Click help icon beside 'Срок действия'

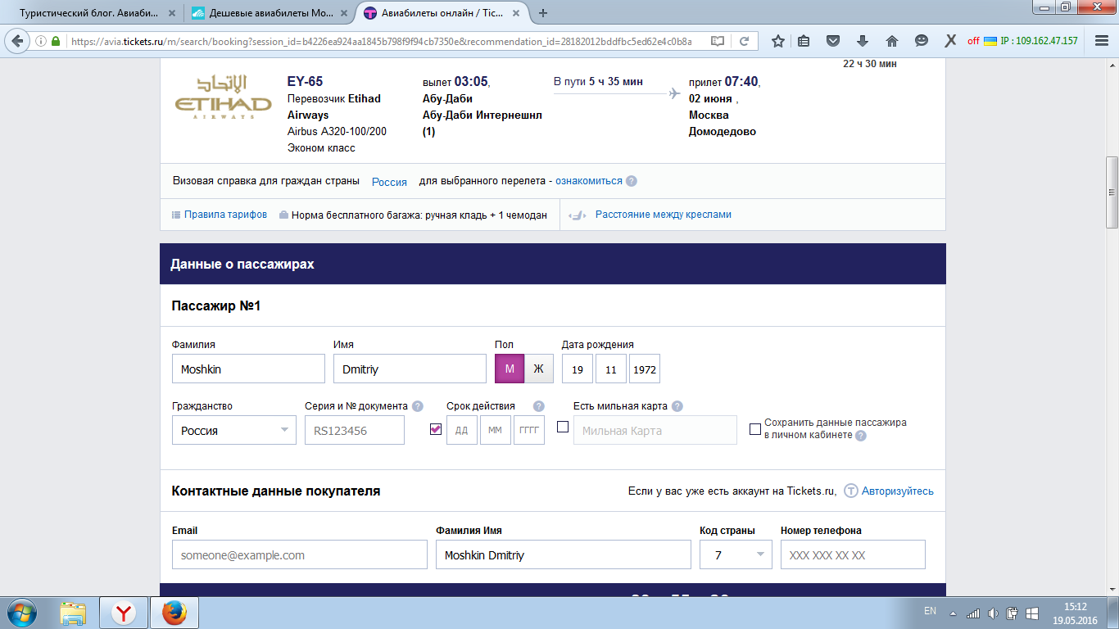click(538, 406)
